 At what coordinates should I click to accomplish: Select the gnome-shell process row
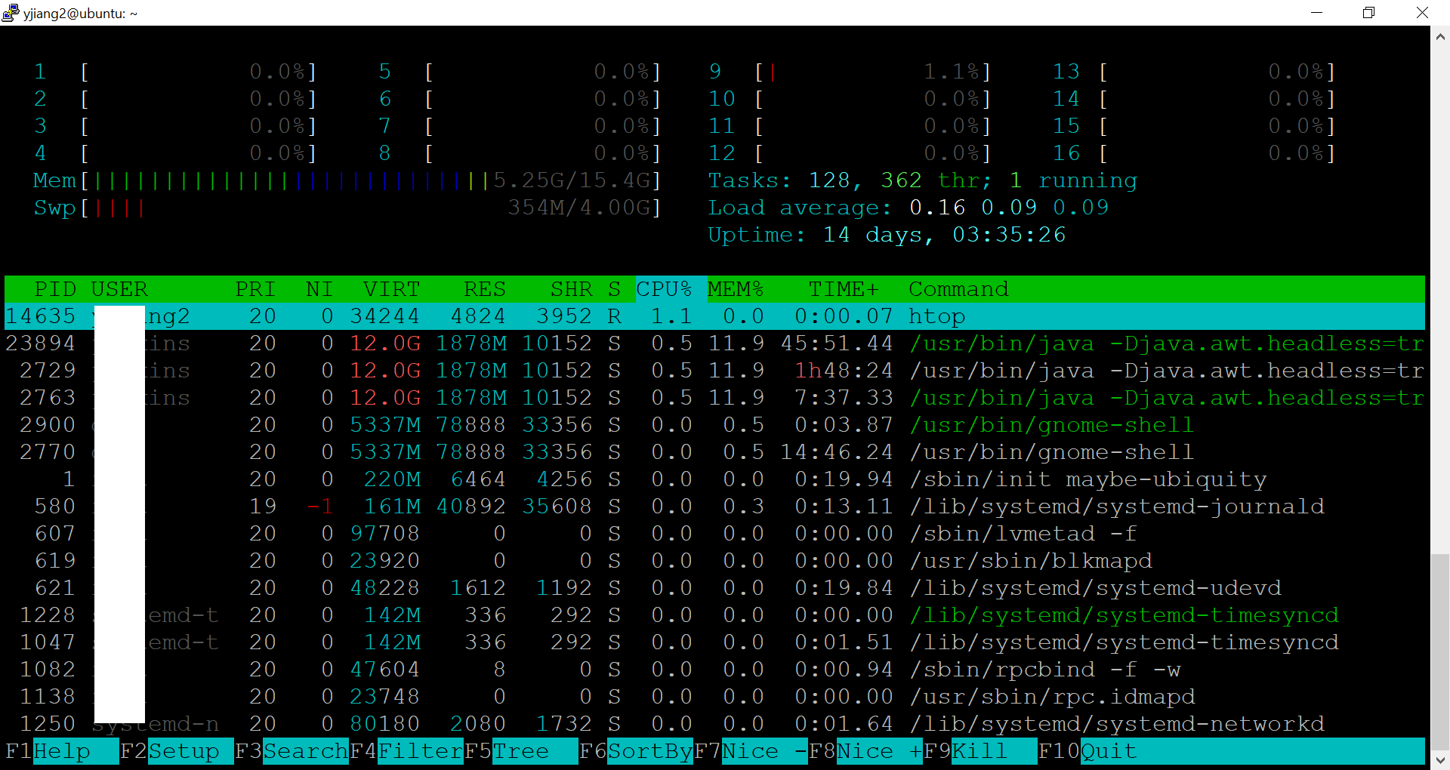529,424
